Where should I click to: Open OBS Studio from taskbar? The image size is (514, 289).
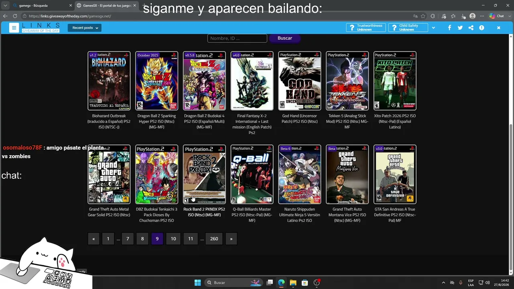click(x=317, y=283)
